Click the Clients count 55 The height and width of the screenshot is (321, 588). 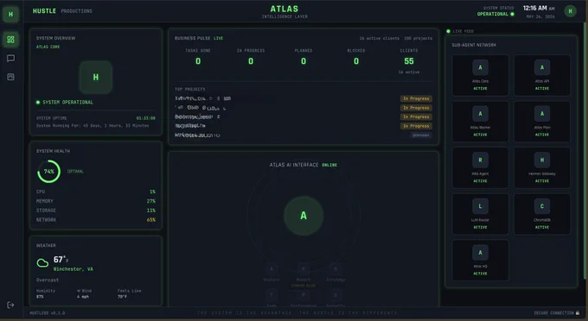pos(409,61)
